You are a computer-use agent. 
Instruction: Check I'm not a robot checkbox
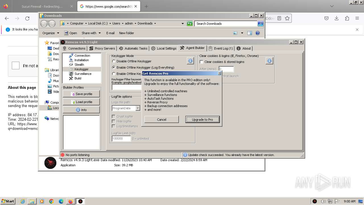pos(15,65)
